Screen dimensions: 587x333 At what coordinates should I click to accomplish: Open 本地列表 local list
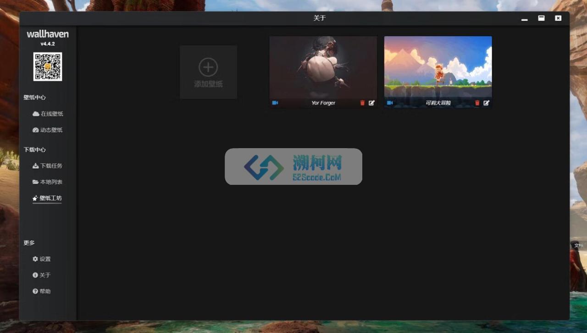coord(48,182)
